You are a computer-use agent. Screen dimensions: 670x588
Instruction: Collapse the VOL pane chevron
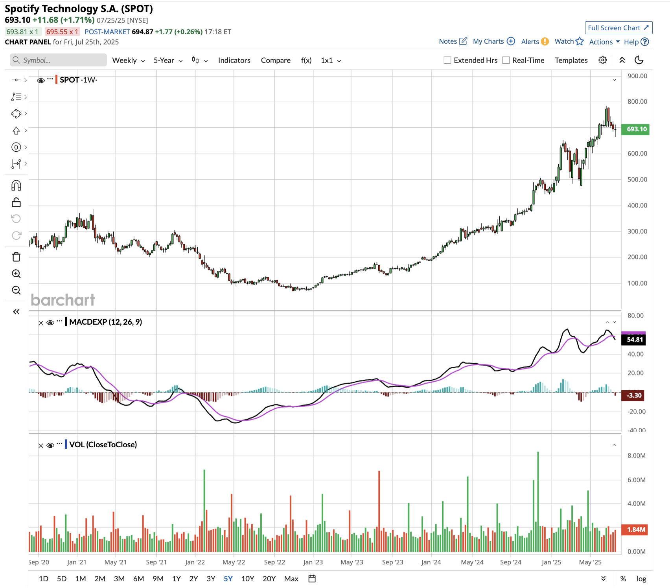click(614, 445)
